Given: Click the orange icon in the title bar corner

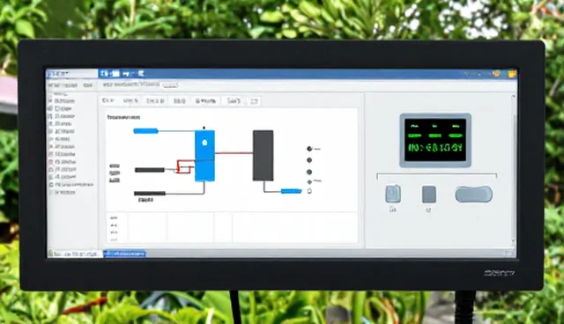Looking at the screenshot, I should (512, 74).
